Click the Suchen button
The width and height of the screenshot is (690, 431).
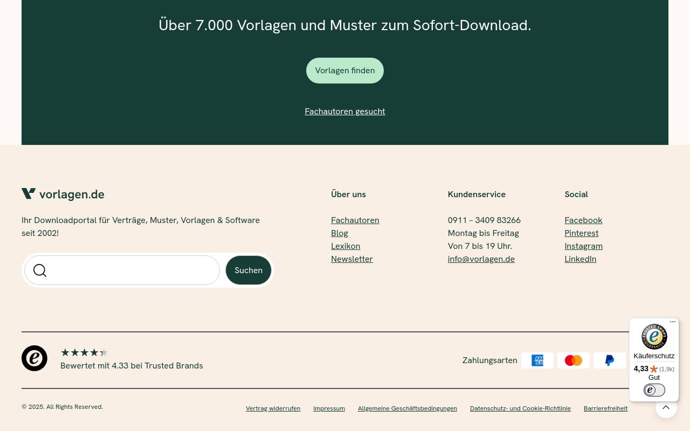point(249,270)
